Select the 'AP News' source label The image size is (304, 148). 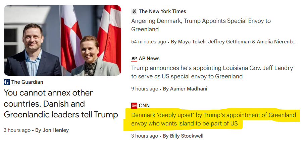point(149,59)
